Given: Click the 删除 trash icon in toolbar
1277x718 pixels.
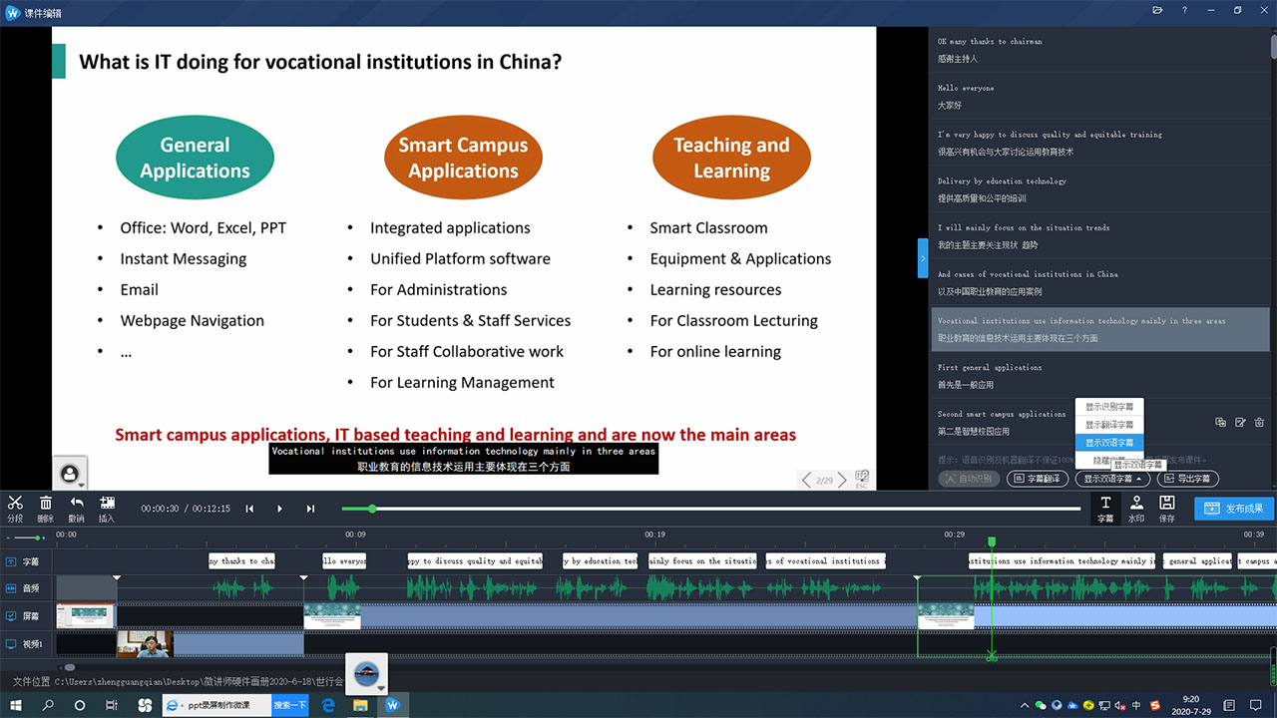Looking at the screenshot, I should [x=45, y=508].
